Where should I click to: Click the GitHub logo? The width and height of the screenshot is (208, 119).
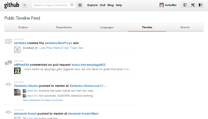pyautogui.click(x=12, y=5)
